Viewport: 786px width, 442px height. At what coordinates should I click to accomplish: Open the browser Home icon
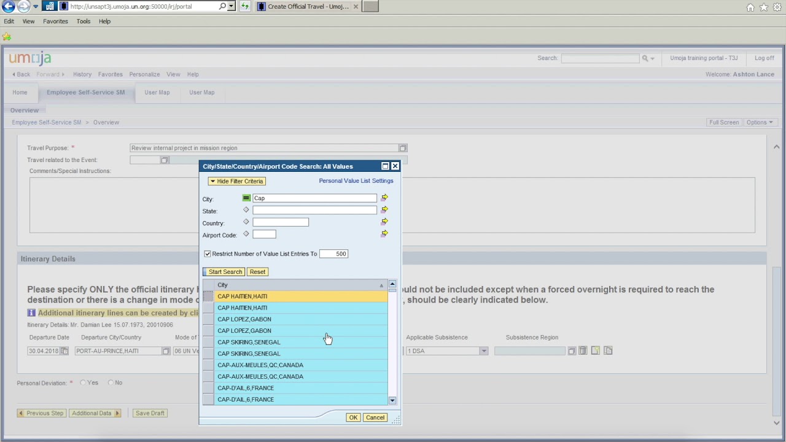click(x=750, y=7)
